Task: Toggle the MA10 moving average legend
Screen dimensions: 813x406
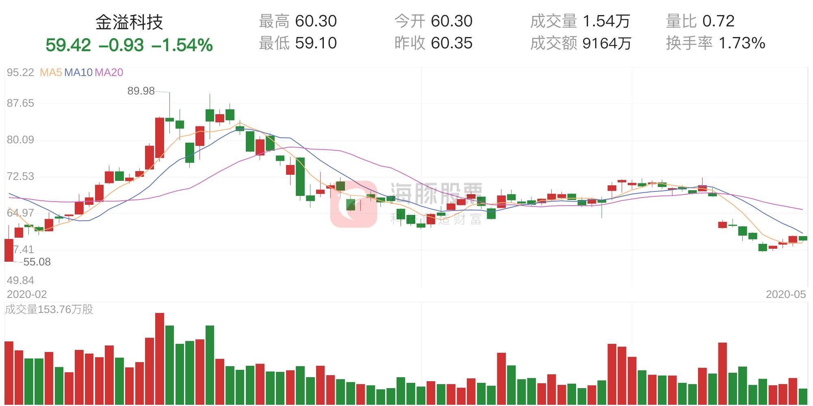Action: (78, 73)
